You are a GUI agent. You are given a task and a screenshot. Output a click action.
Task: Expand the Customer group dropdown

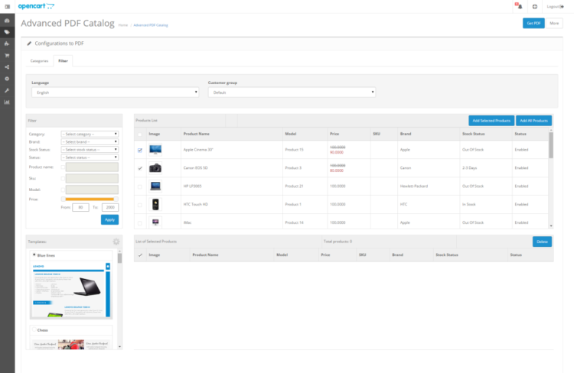[x=291, y=92]
